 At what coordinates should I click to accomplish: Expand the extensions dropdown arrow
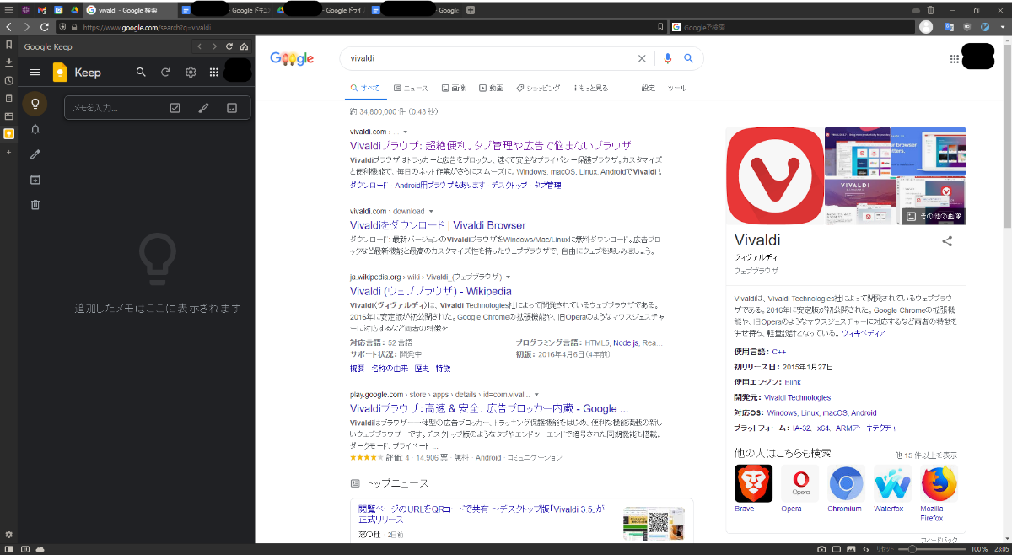1004,27
